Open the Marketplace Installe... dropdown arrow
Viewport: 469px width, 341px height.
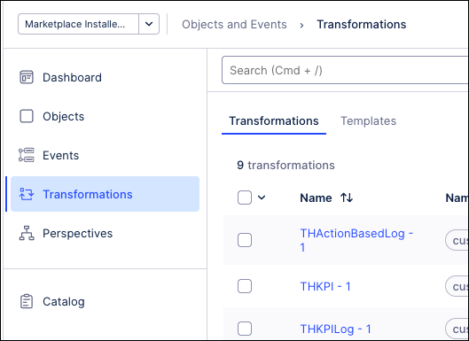(149, 24)
